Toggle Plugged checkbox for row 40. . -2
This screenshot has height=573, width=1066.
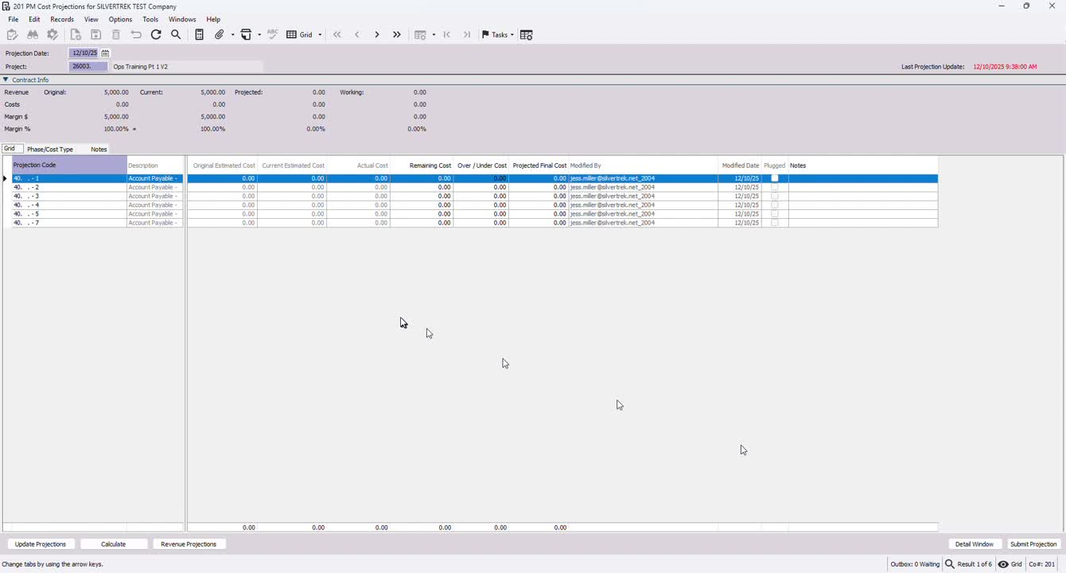[775, 187]
